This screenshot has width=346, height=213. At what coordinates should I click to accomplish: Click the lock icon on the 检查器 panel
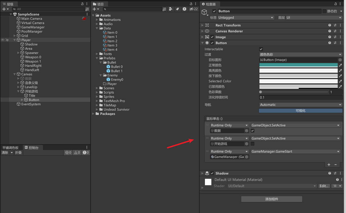336,4
